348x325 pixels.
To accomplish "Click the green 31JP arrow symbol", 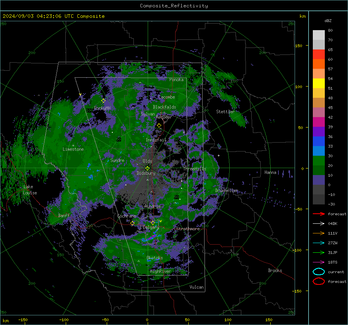I will (x=319, y=252).
